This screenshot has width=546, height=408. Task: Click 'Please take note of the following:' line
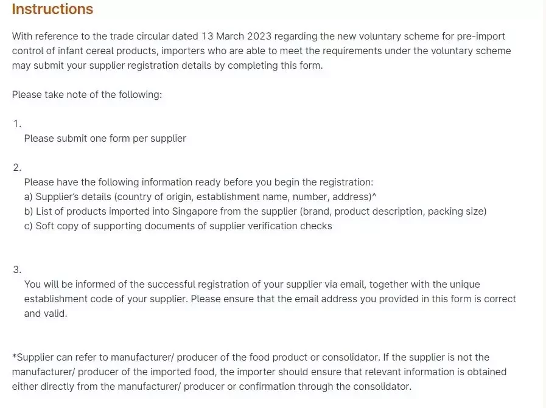point(87,95)
